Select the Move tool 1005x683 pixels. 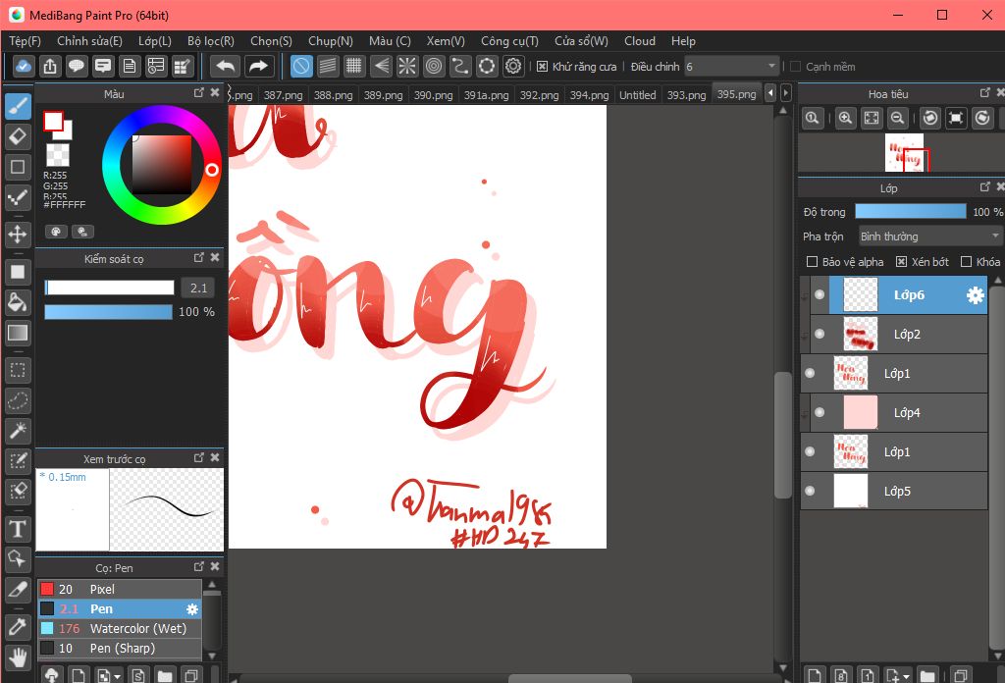point(18,234)
